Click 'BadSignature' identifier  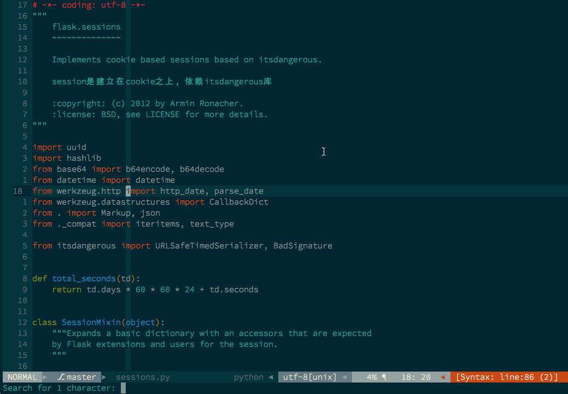(303, 246)
